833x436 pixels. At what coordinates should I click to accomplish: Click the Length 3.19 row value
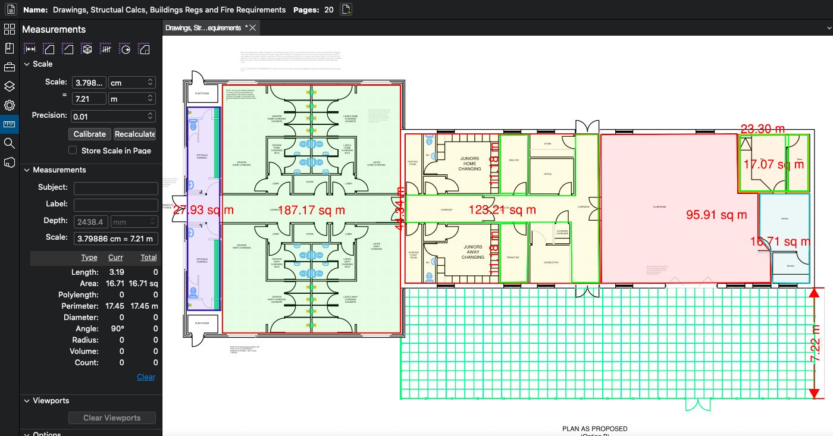[x=117, y=272]
